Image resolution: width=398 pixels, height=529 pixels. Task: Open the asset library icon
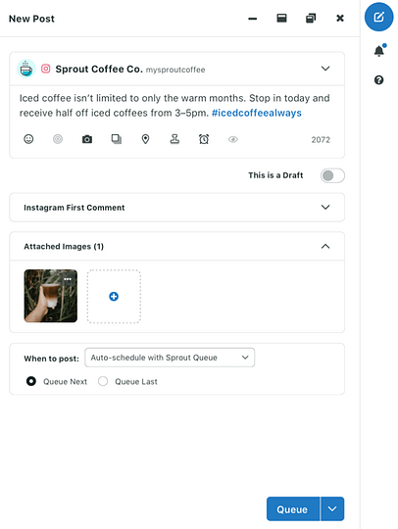coord(117,139)
